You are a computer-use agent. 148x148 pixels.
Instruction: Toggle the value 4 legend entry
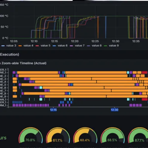[x=26, y=46]
